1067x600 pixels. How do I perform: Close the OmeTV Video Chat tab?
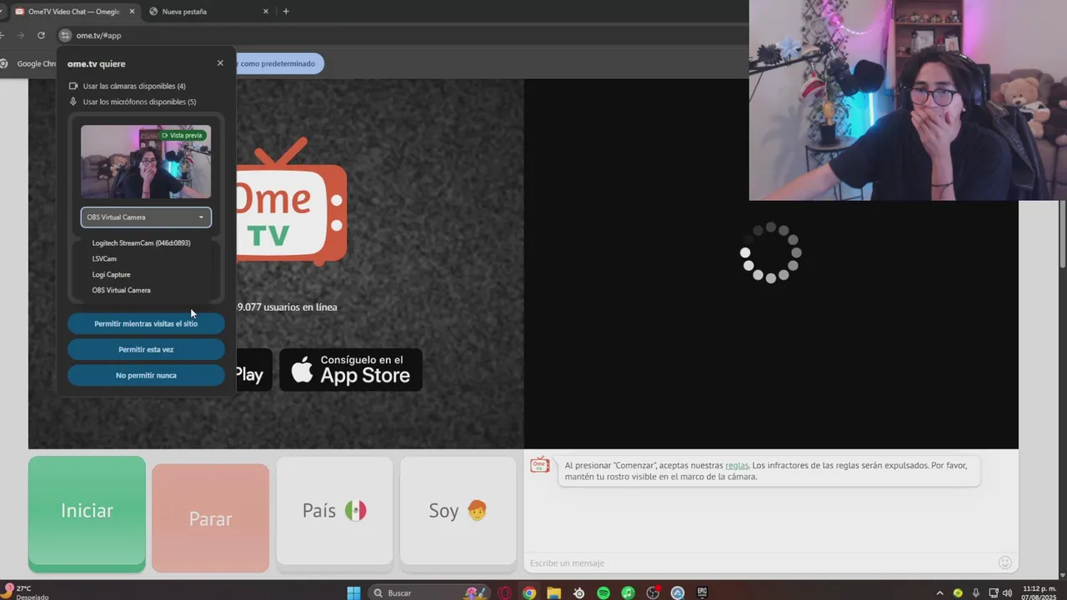click(x=132, y=12)
